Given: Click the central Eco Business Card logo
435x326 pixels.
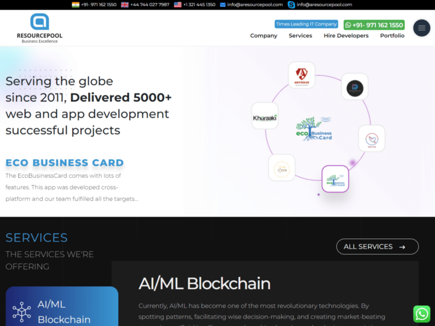Looking at the screenshot, I should coord(314,128).
